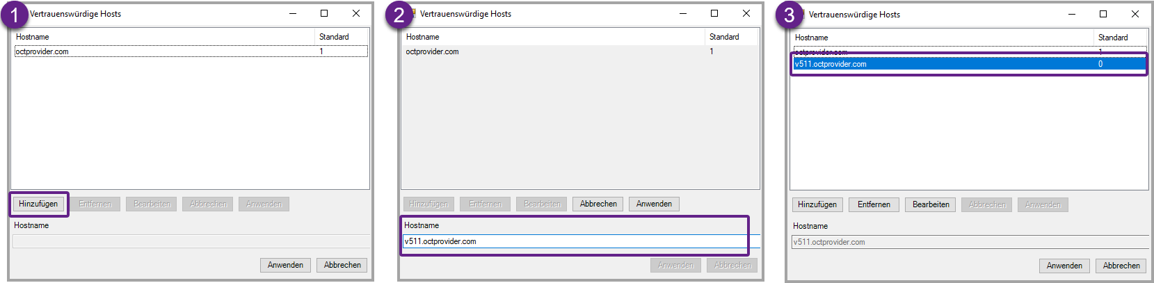Click Bearbeiten button in step 3 dialog
The width and height of the screenshot is (1154, 283).
click(931, 204)
